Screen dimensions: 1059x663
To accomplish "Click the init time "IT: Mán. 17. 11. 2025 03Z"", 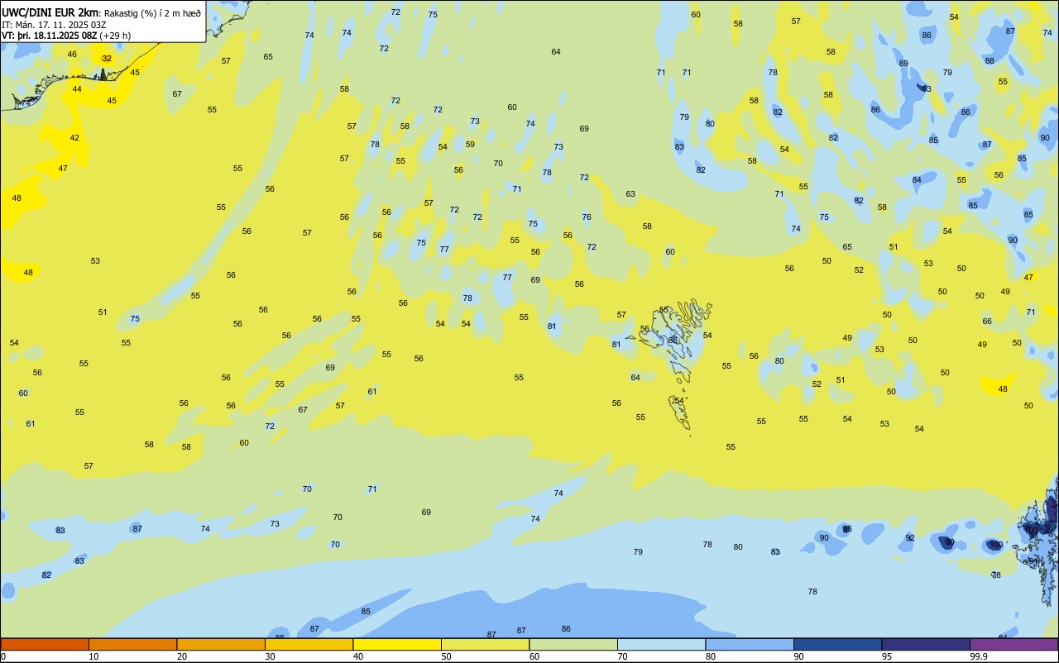I will 54,25.
